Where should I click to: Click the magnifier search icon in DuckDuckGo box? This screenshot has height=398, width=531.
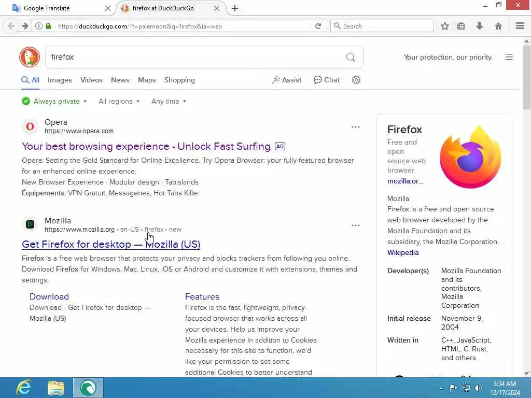(351, 57)
